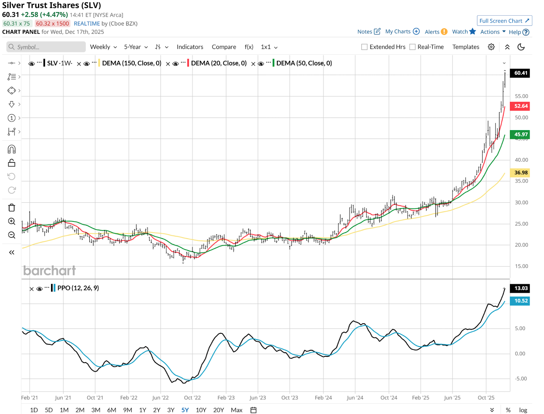The width and height of the screenshot is (544, 414).
Task: Select the 10Y time range tab
Action: [x=201, y=410]
